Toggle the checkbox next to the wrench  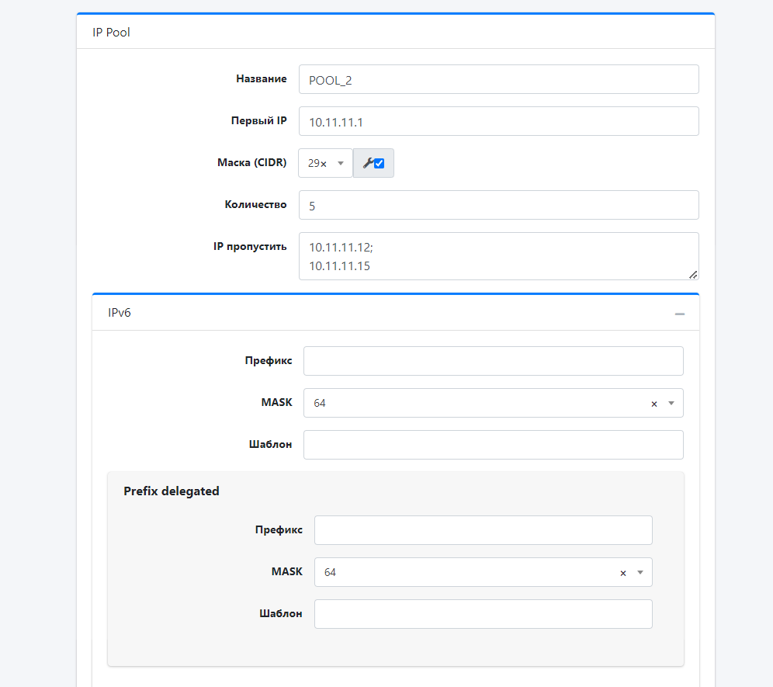click(x=380, y=164)
